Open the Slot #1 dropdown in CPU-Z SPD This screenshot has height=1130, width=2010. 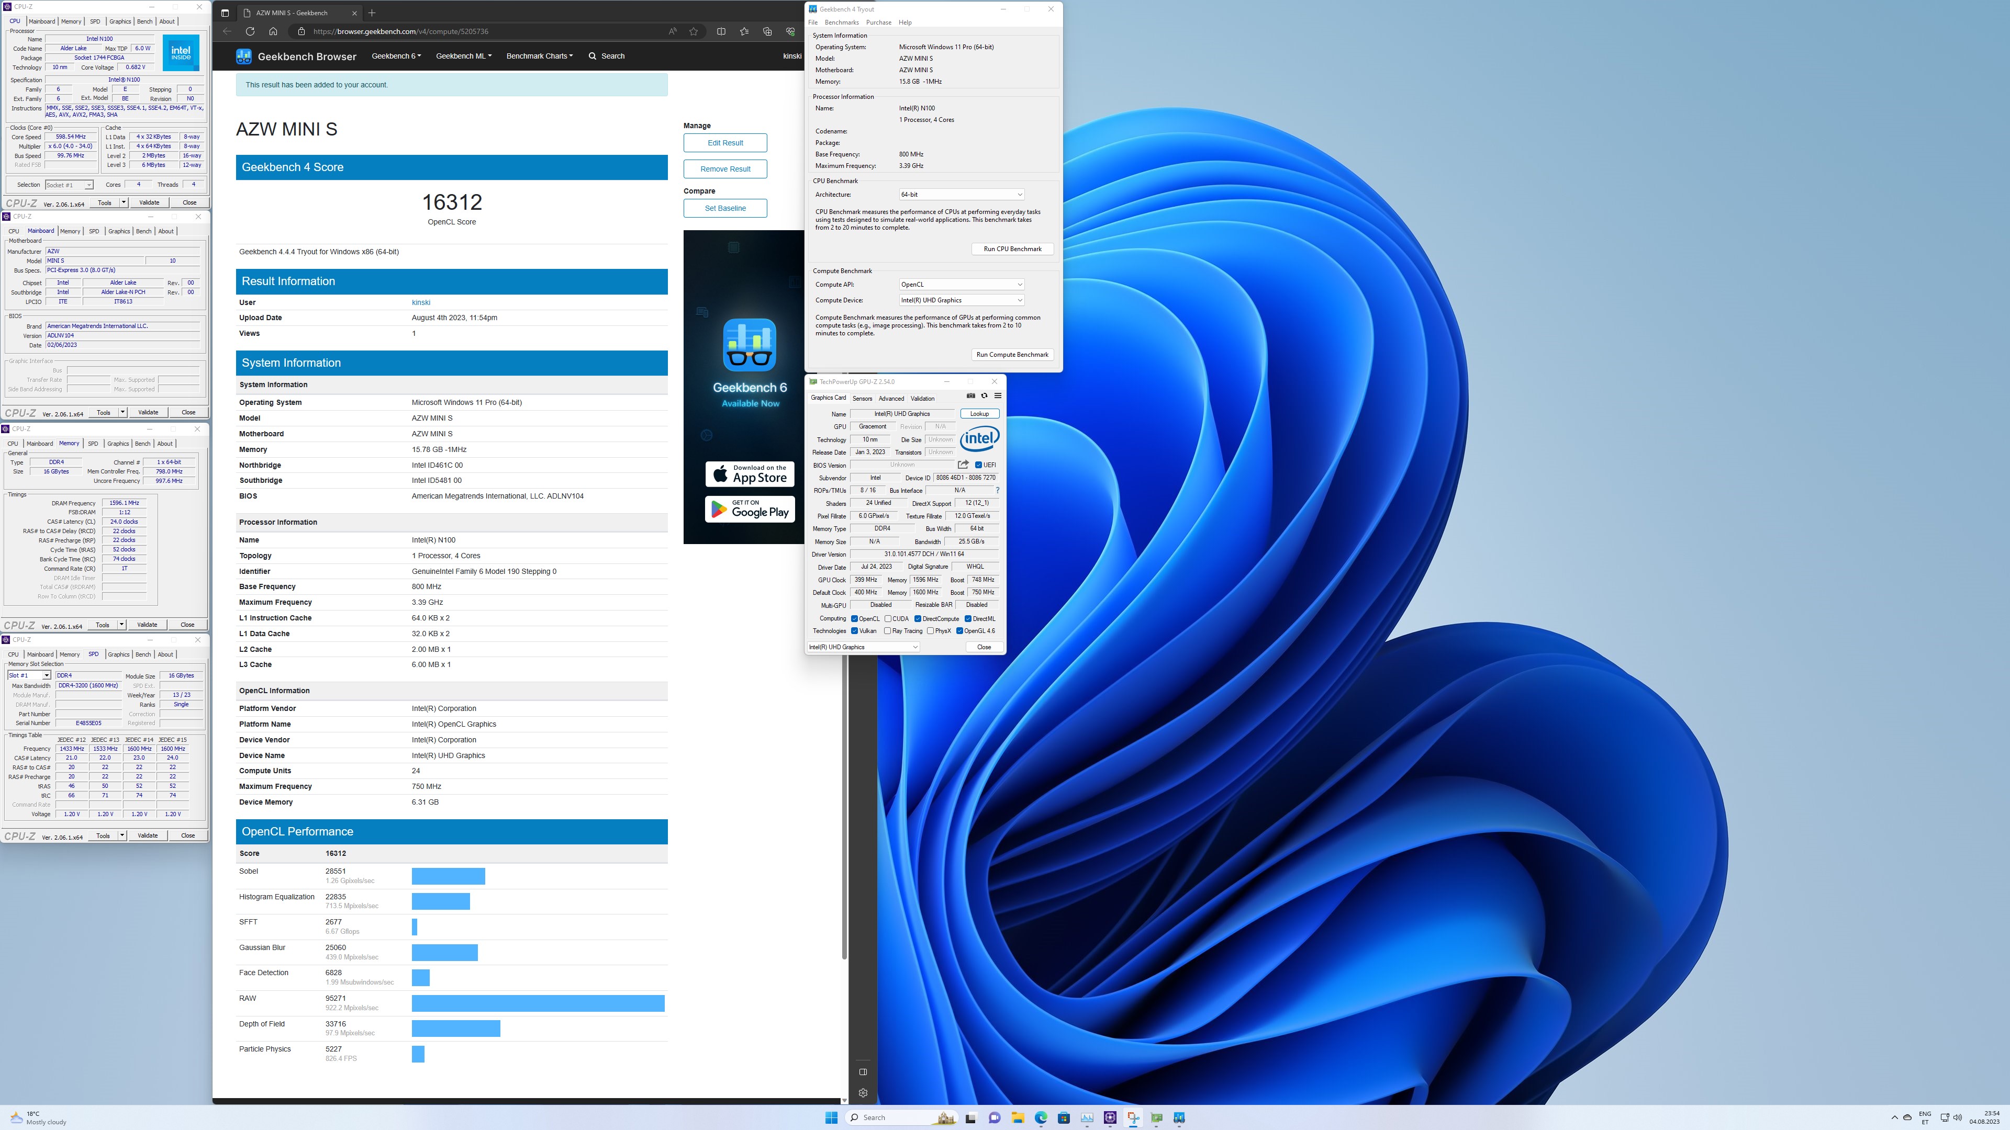(29, 675)
